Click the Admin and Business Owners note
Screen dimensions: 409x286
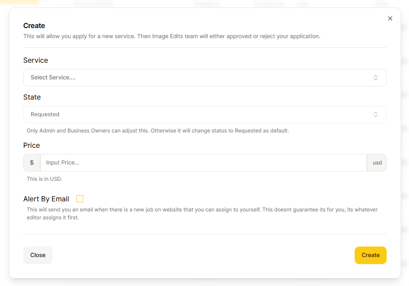(158, 131)
